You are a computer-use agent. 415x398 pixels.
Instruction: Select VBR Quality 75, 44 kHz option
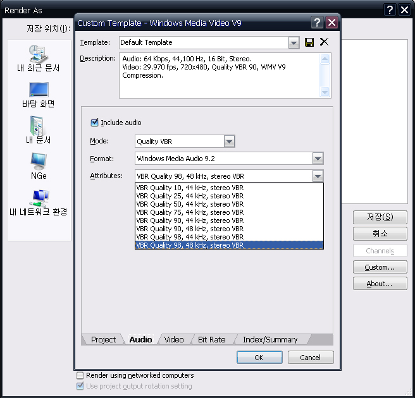point(229,212)
